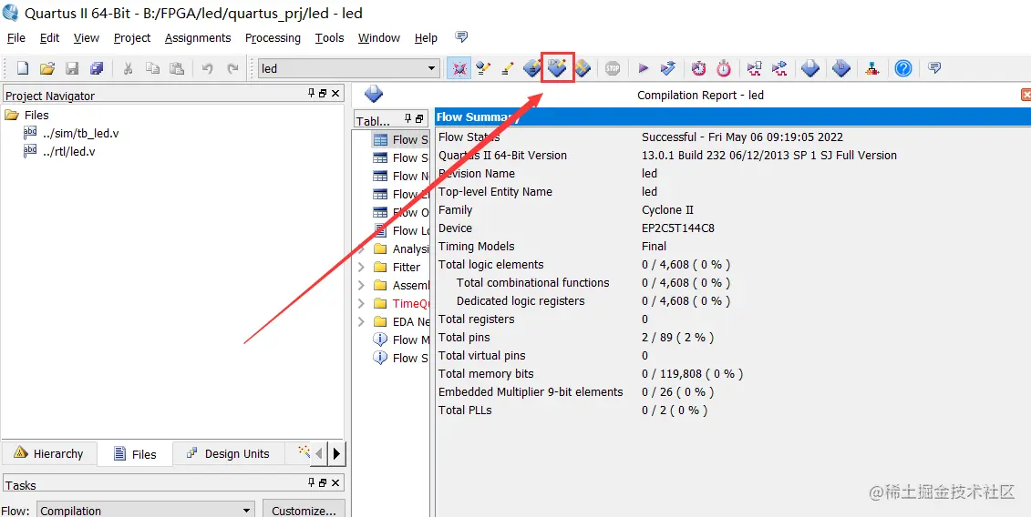Switch to the Design Units tab
This screenshot has height=517, width=1031.
tap(229, 454)
